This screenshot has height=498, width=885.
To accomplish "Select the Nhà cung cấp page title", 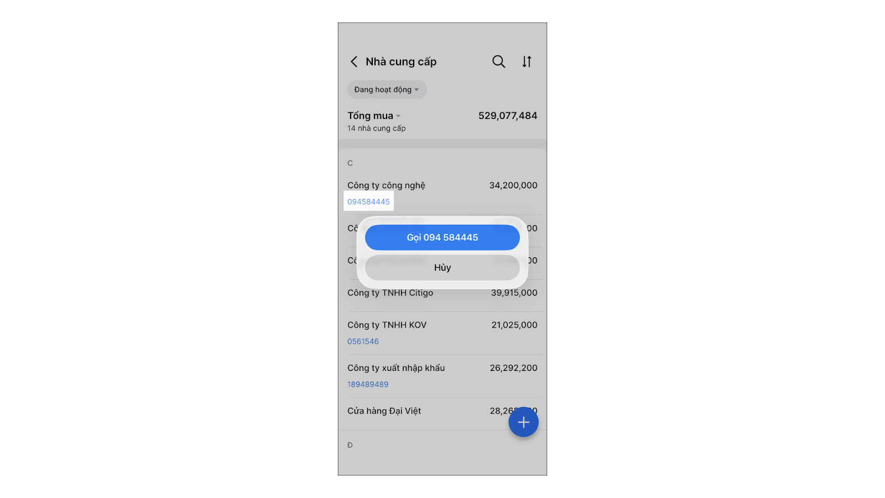I will point(401,61).
